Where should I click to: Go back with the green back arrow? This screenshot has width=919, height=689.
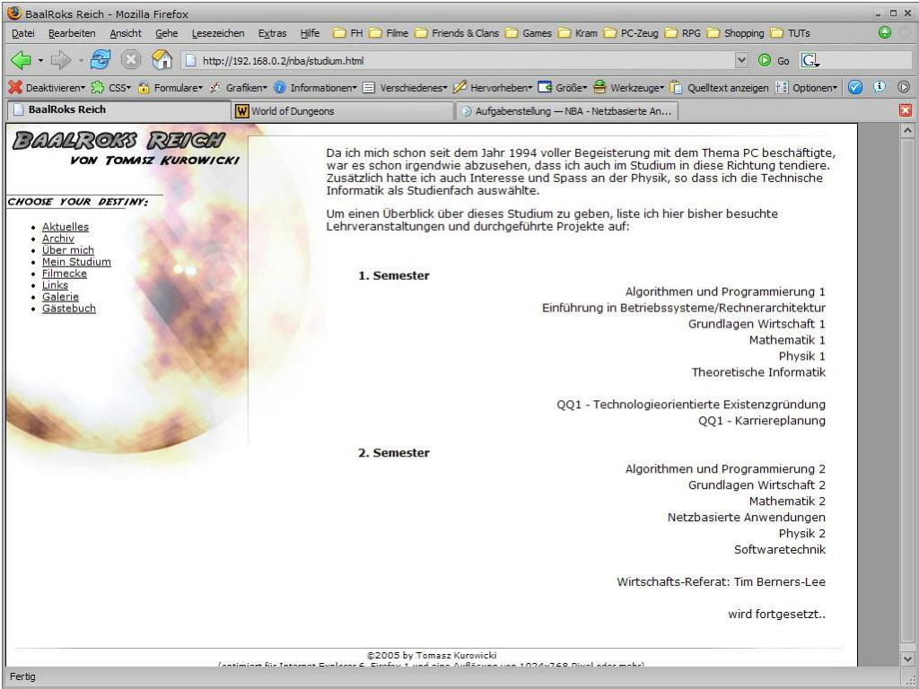click(x=21, y=60)
